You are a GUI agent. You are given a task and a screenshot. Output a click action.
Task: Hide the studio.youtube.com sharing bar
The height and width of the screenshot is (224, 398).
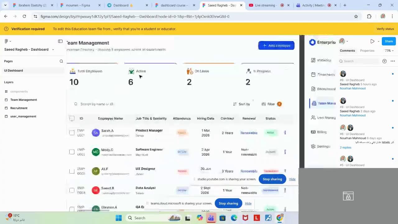pyautogui.click(x=292, y=179)
